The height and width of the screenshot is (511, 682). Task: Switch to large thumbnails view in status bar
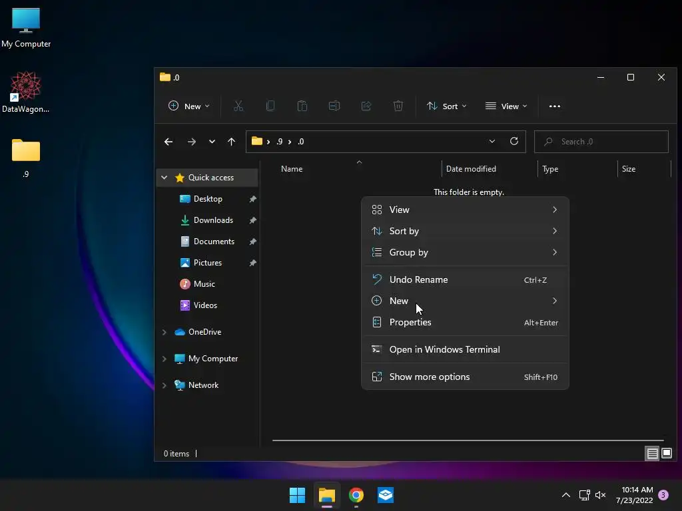pos(667,454)
